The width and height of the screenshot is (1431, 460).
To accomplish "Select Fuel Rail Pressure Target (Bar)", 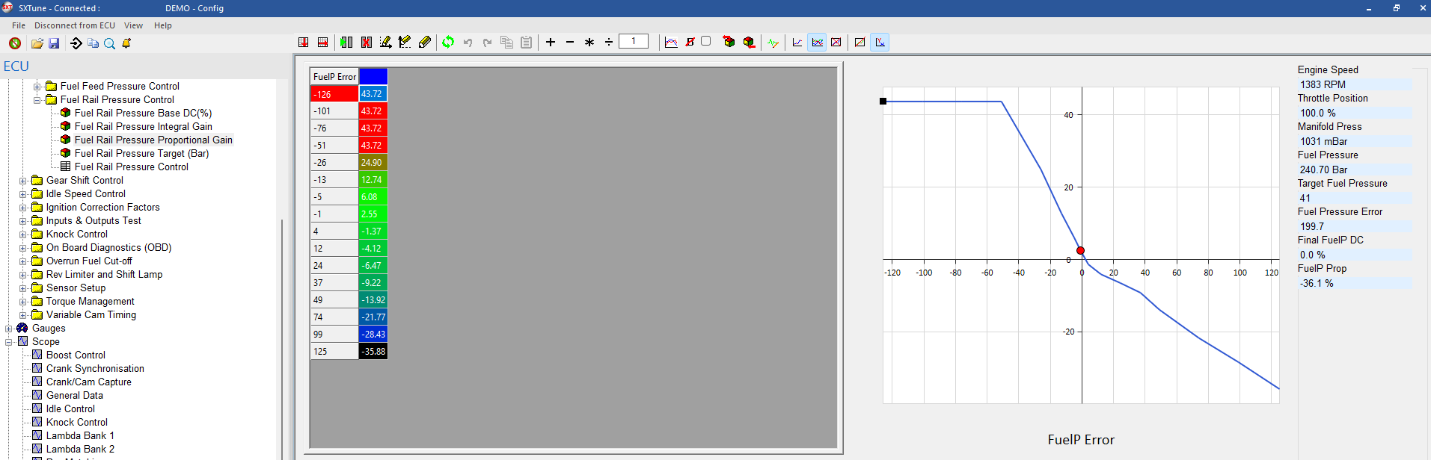I will click(x=141, y=153).
